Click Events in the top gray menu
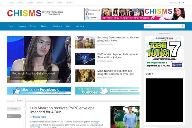192x128 pixels. 30,3
